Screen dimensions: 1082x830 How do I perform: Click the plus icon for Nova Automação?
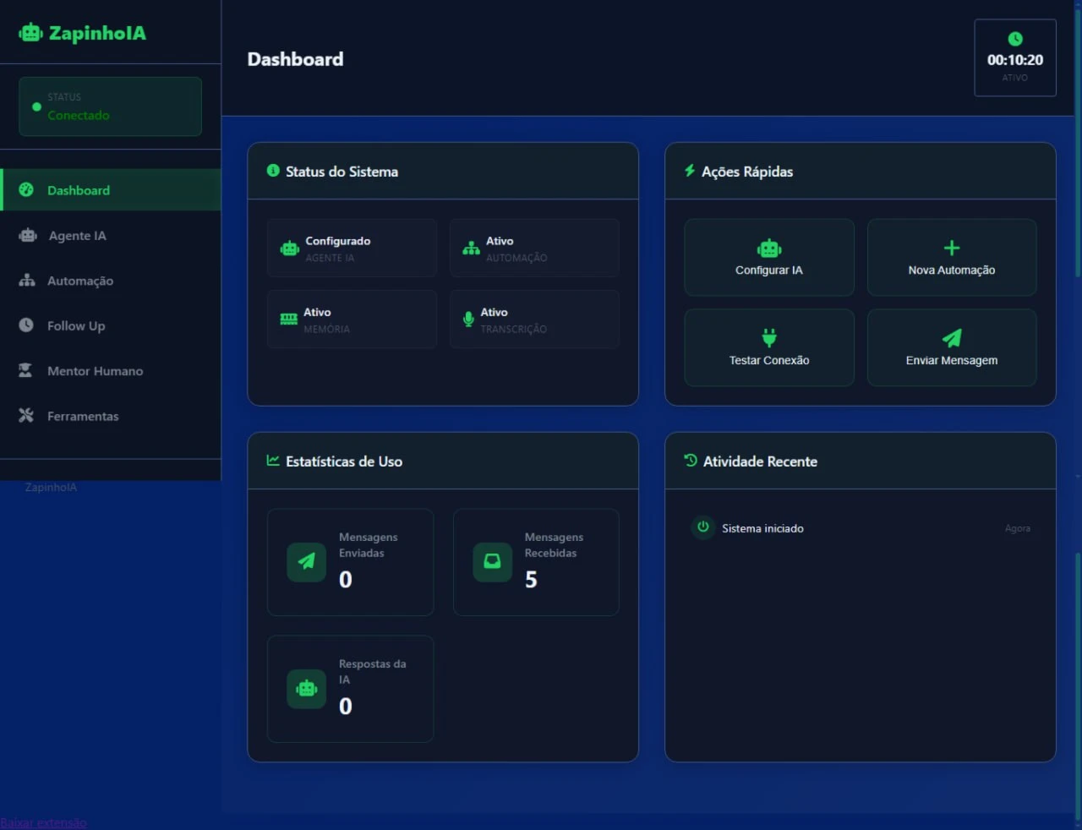(952, 248)
